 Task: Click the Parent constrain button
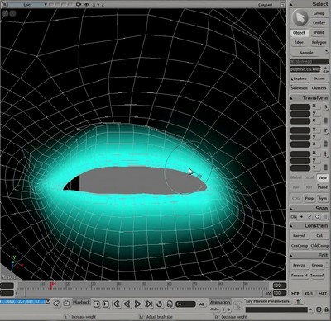coord(299,236)
